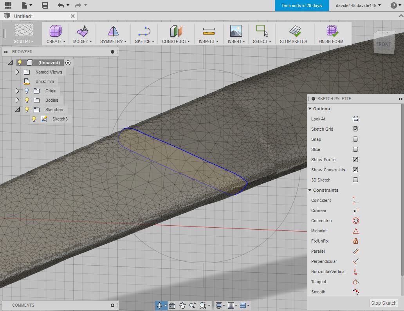This screenshot has width=404, height=311.
Task: Open the Symmetry tool
Action: click(x=112, y=31)
